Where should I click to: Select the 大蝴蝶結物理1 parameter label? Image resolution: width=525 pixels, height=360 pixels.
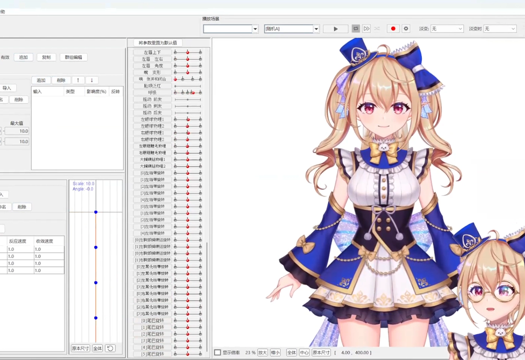(x=152, y=159)
